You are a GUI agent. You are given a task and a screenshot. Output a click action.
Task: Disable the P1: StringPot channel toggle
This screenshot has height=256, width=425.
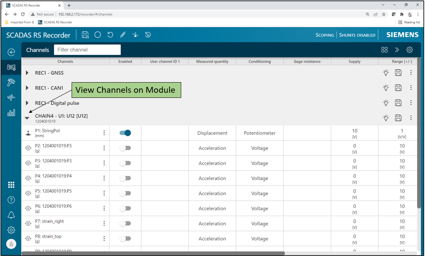[125, 133]
